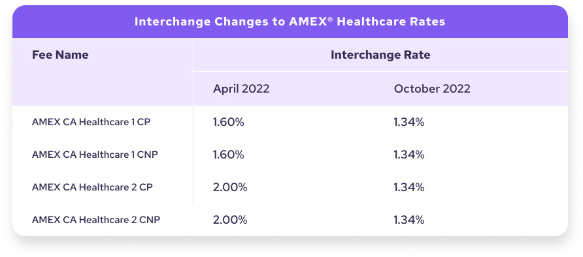
Task: Click the registered trademark symbol after AMEX
Action: coord(330,20)
